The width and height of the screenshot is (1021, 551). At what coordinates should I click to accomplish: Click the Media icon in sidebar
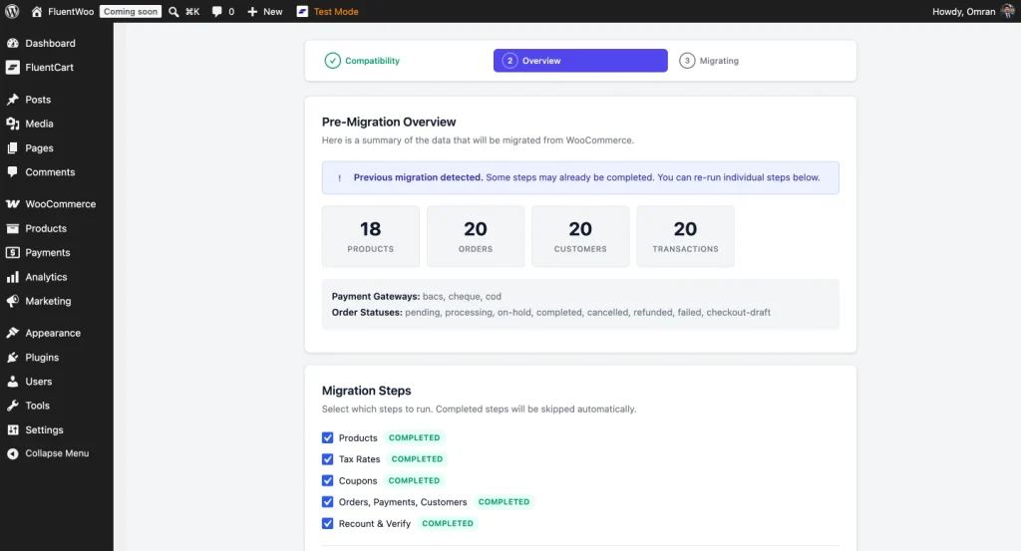[12, 124]
